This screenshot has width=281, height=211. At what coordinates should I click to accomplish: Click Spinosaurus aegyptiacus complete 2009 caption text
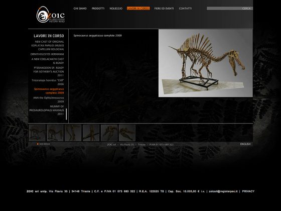click(x=98, y=36)
